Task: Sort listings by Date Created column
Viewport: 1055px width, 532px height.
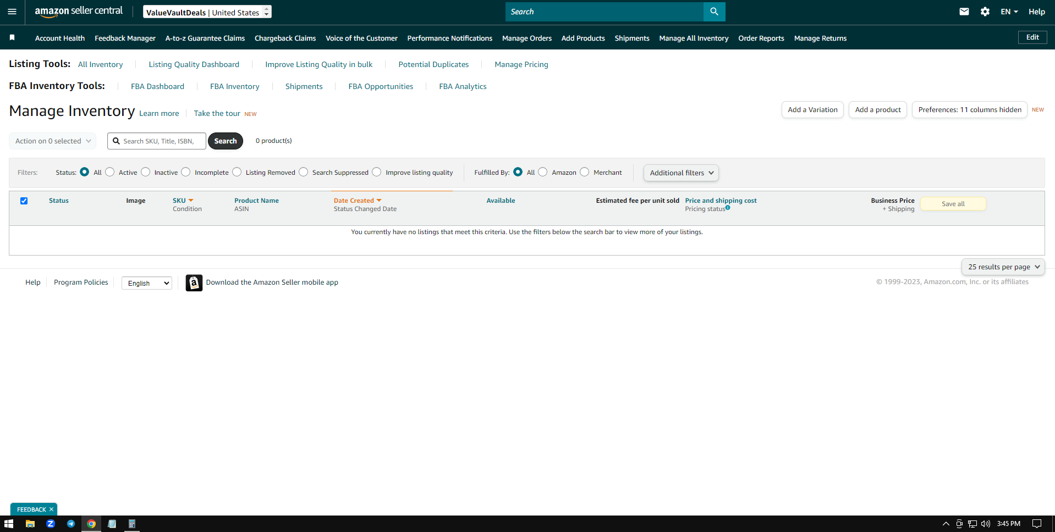Action: pos(357,201)
